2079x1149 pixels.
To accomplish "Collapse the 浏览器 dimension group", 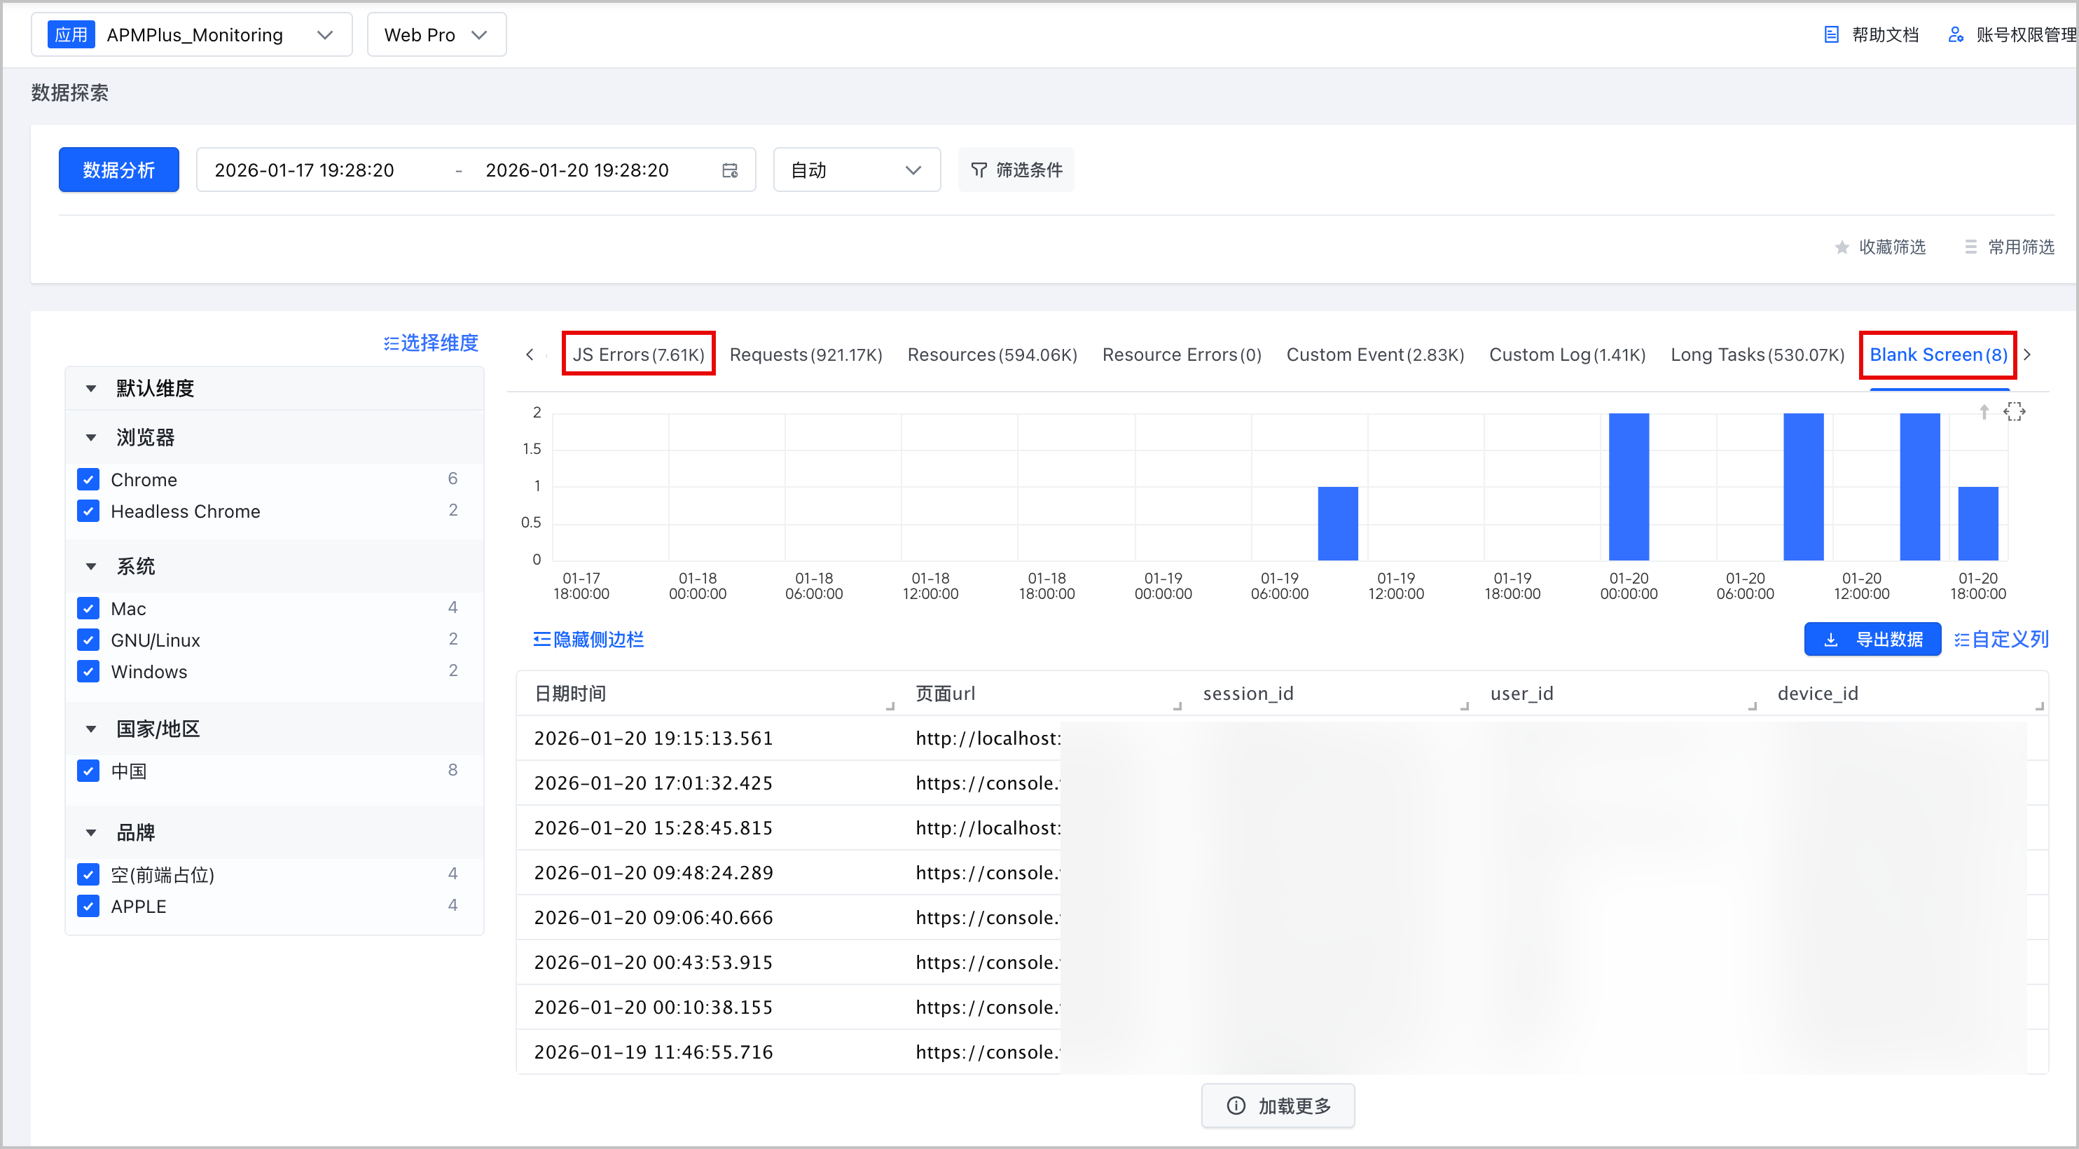I will pos(91,438).
